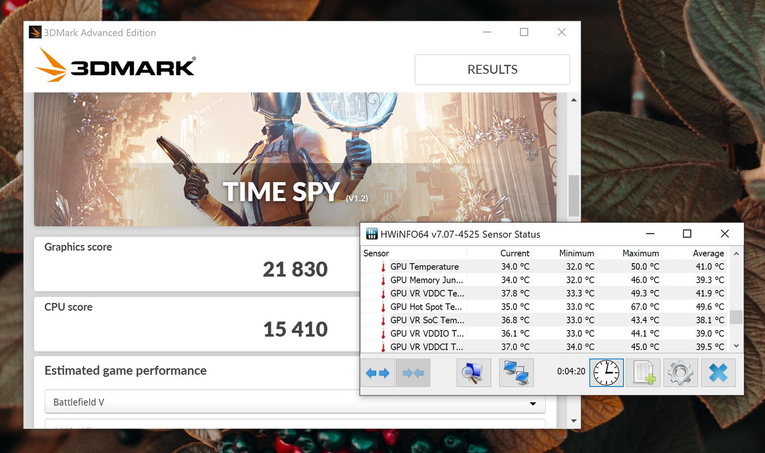Click the thermometer icon beside GPU VR SoC Tem...
The image size is (765, 453).
point(383,320)
